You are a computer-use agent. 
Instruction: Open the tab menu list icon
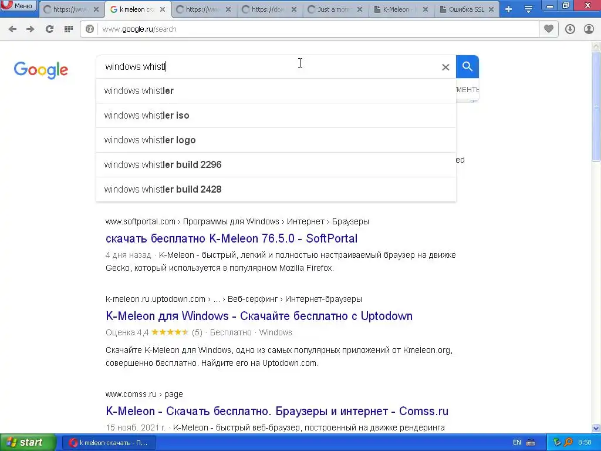(529, 9)
